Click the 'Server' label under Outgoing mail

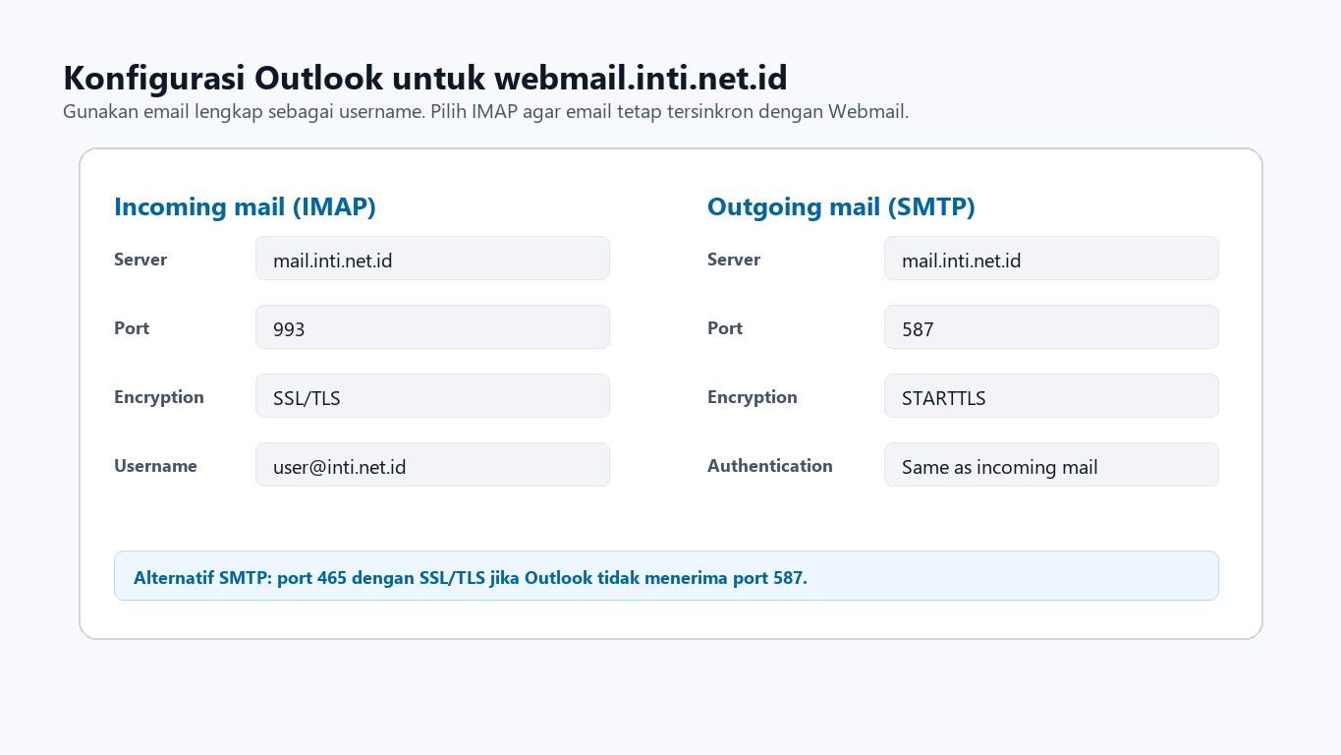click(x=734, y=260)
